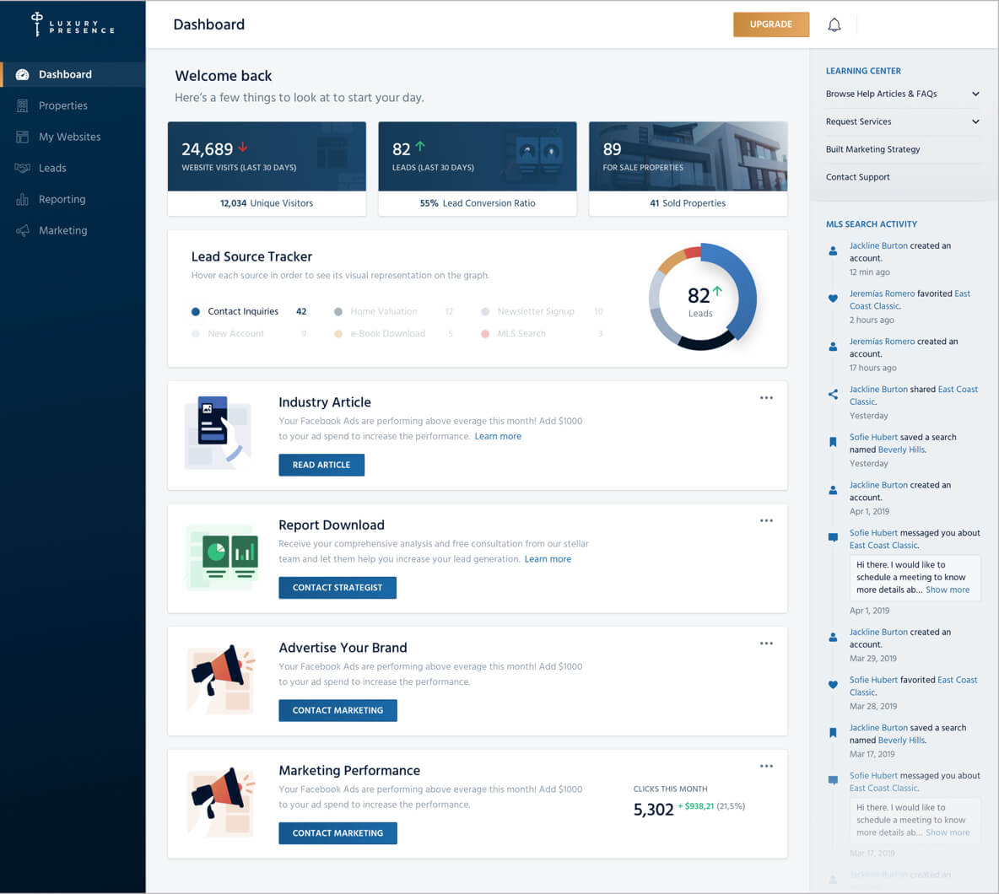Image resolution: width=999 pixels, height=894 pixels.
Task: Navigate to Leads in the sidebar
Action: click(x=73, y=168)
